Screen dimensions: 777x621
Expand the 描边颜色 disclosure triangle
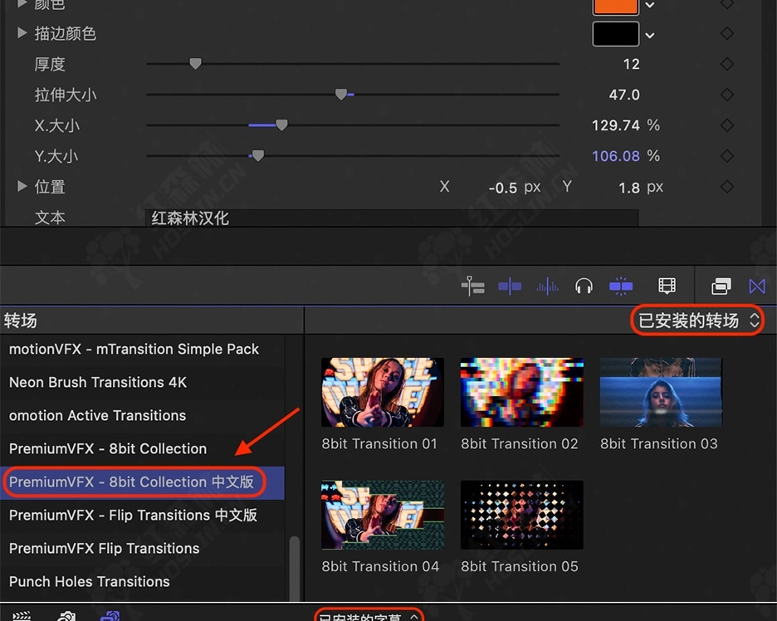[x=22, y=33]
